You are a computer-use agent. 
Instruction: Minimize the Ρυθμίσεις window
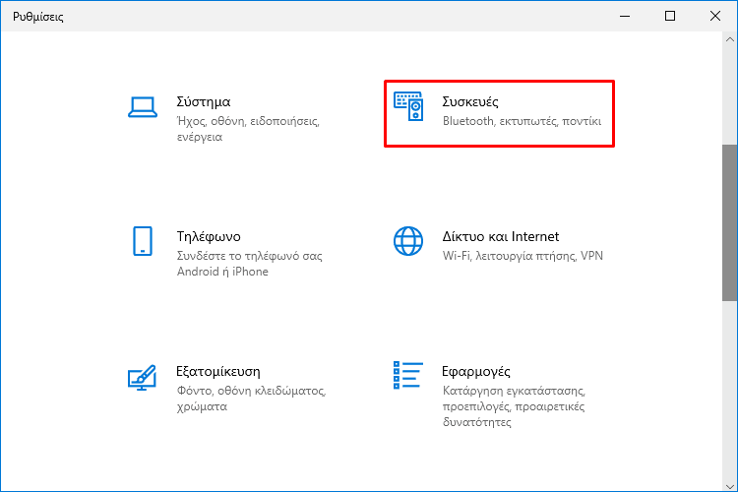625,16
